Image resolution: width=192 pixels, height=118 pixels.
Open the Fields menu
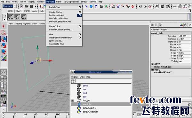(x=59, y=2)
